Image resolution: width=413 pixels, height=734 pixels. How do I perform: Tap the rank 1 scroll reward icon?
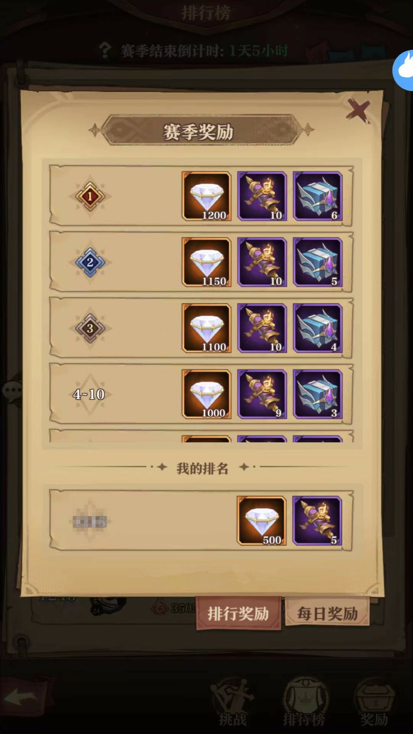262,196
